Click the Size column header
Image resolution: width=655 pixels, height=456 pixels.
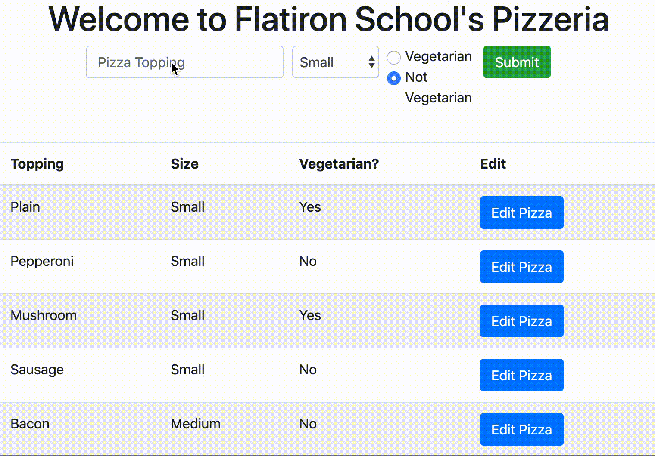coord(184,164)
